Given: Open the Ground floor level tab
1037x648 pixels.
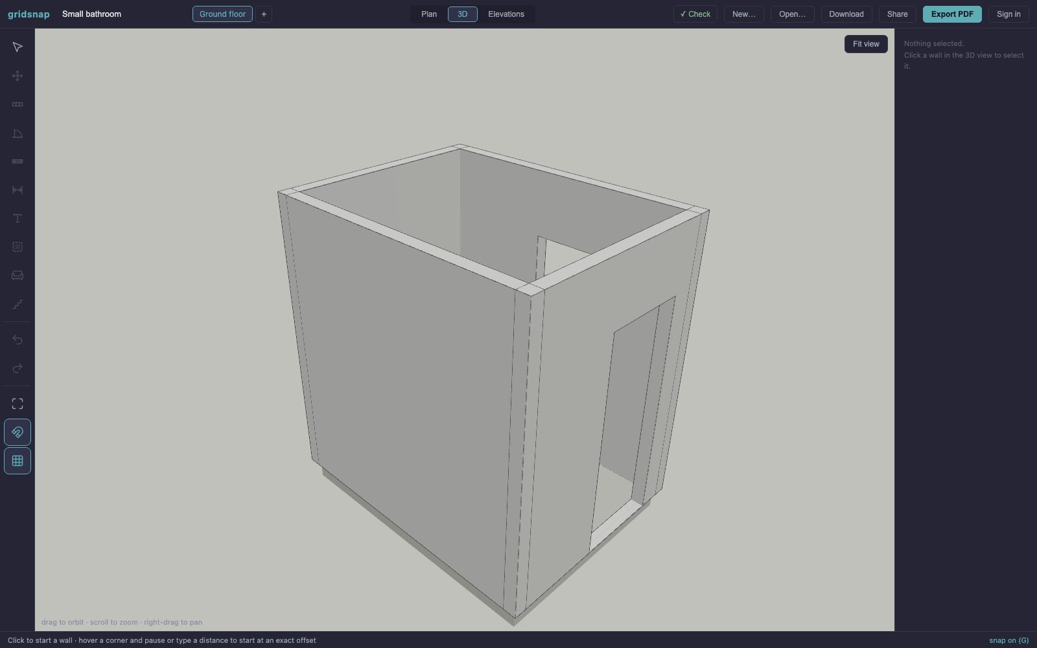Looking at the screenshot, I should tap(222, 14).
